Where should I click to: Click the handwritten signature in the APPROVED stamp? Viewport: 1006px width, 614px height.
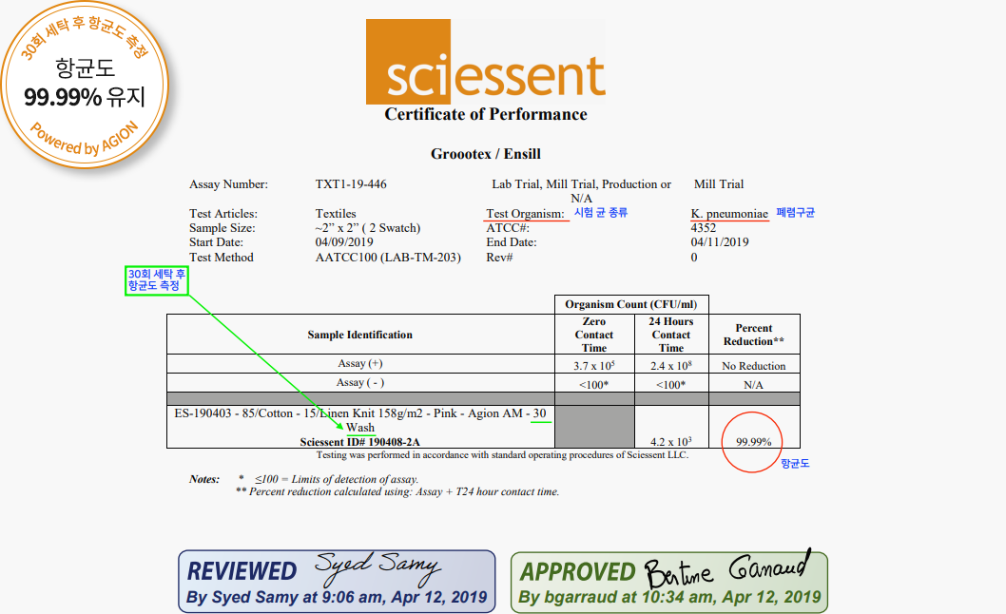tap(728, 569)
